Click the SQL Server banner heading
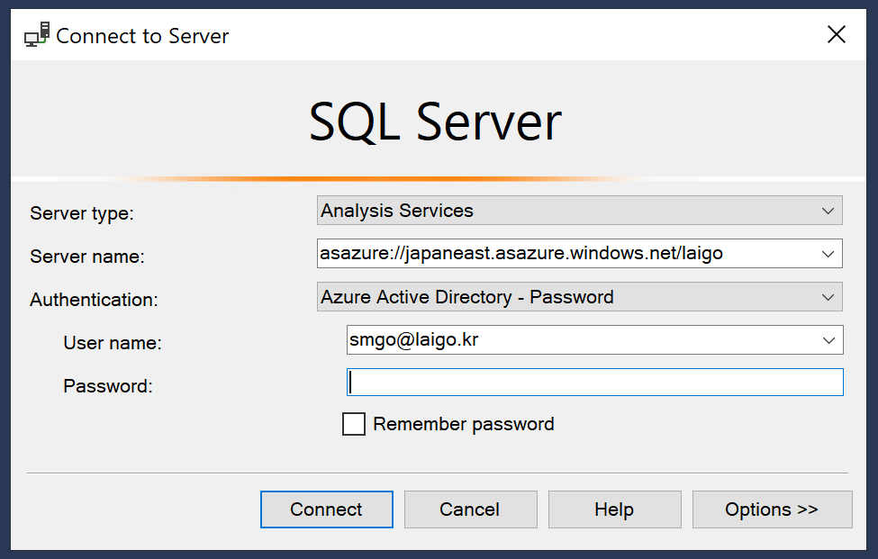This screenshot has height=559, width=878. click(435, 122)
